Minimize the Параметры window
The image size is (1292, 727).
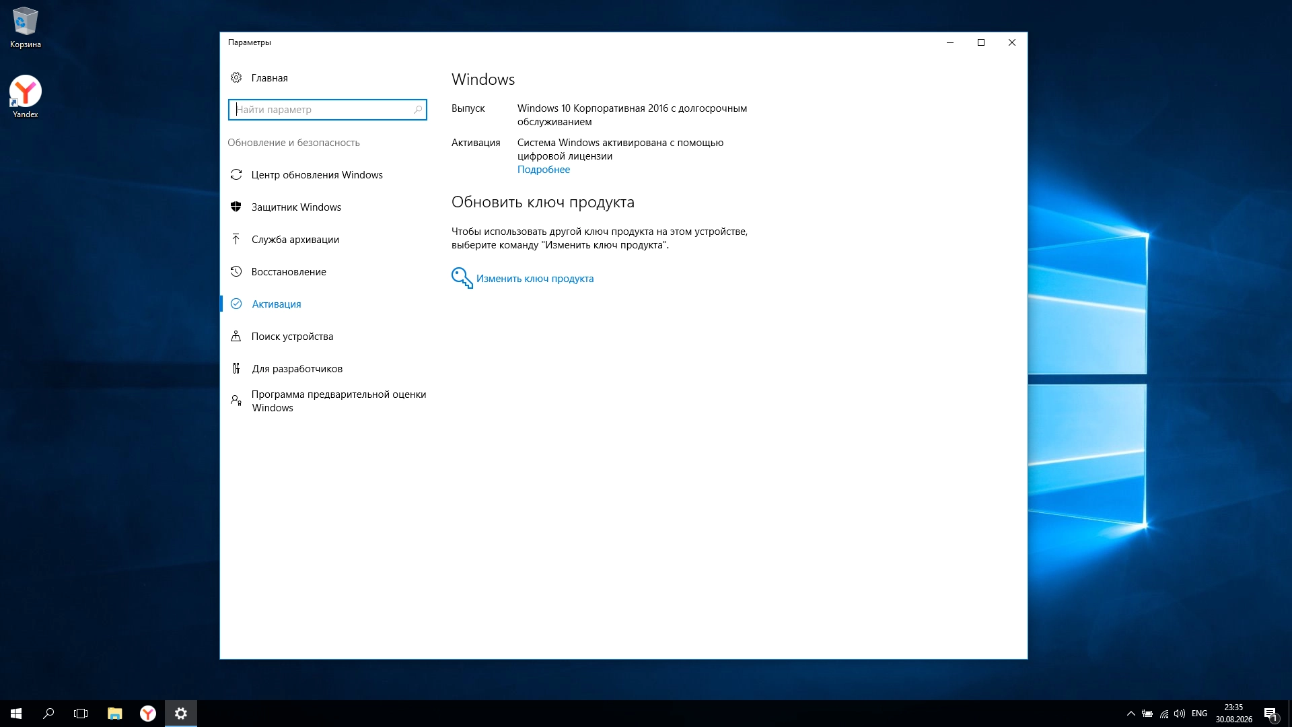(x=950, y=42)
